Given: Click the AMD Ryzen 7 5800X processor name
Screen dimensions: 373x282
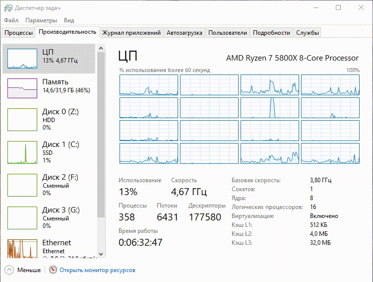Looking at the screenshot, I should (292, 58).
